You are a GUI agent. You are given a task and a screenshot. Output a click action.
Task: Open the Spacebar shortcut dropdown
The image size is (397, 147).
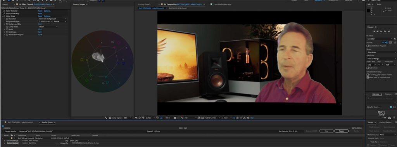(x=380, y=39)
